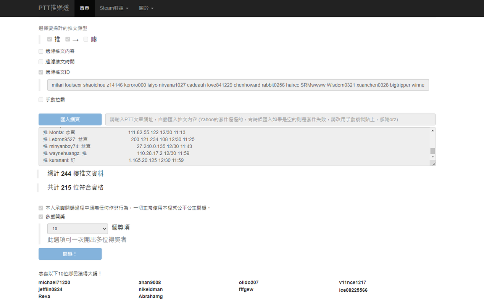Click the filtered ID list input field
The image size is (484, 305).
pos(238,85)
